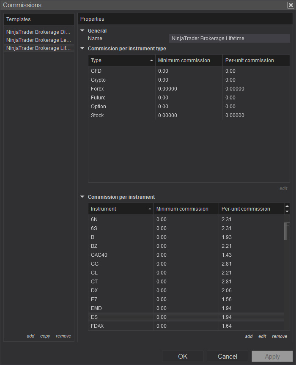Click the 1.93 per-unit commission for B
Image resolution: width=296 pixels, height=365 pixels.
point(226,237)
